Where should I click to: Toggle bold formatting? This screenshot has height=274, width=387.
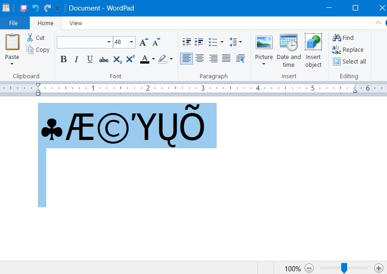tap(63, 59)
